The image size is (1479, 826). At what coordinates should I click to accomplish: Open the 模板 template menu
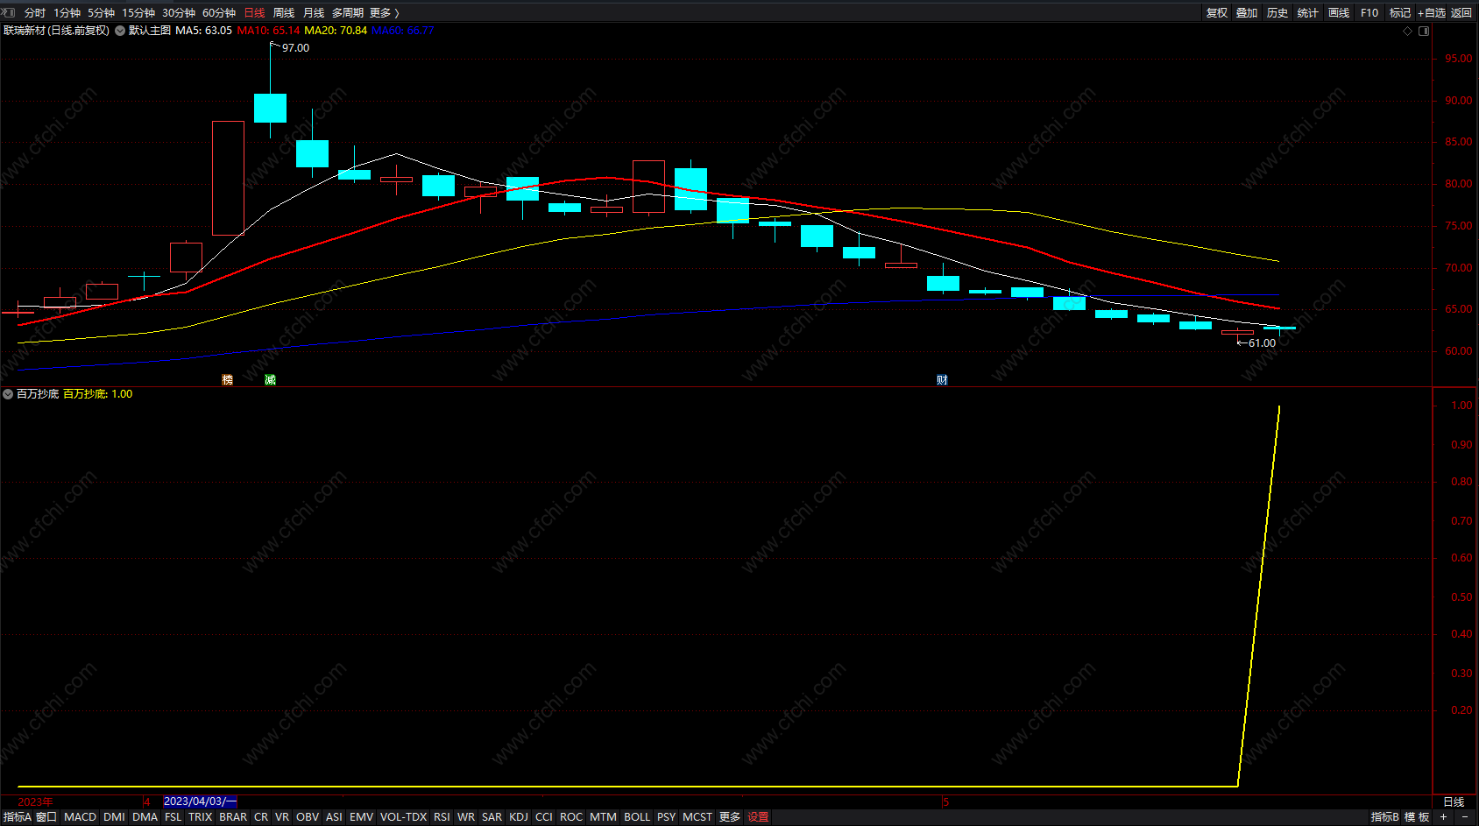click(x=1417, y=817)
